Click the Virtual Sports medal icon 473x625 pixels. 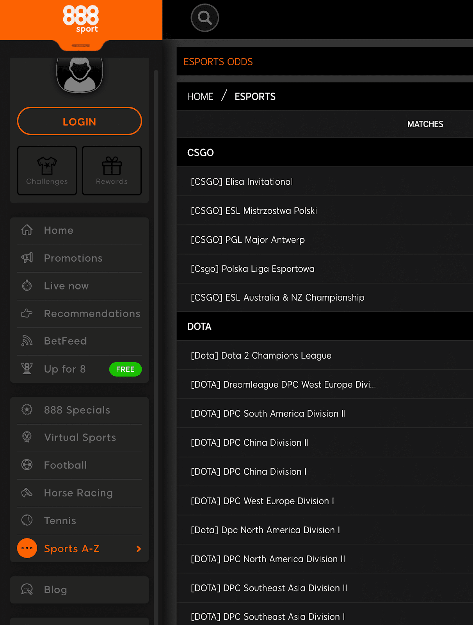pyautogui.click(x=27, y=437)
